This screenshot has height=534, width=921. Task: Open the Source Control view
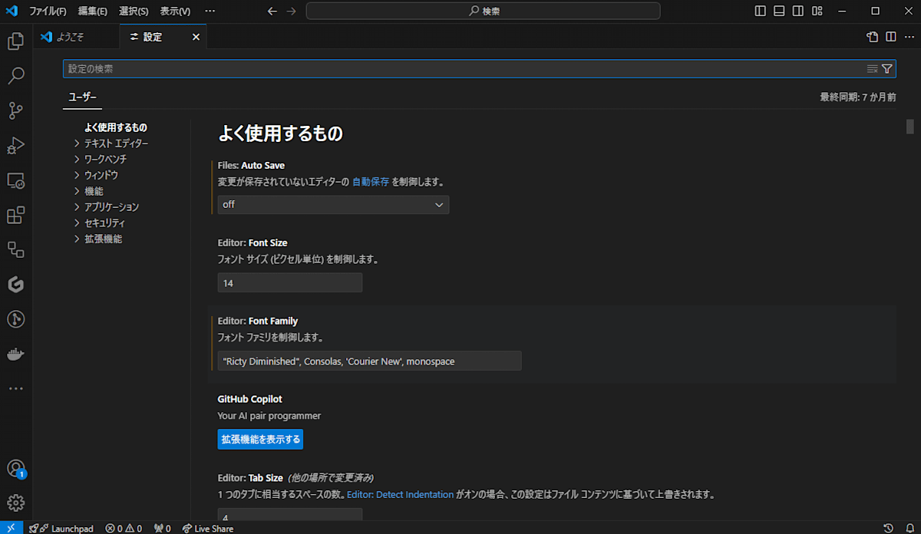pyautogui.click(x=16, y=110)
